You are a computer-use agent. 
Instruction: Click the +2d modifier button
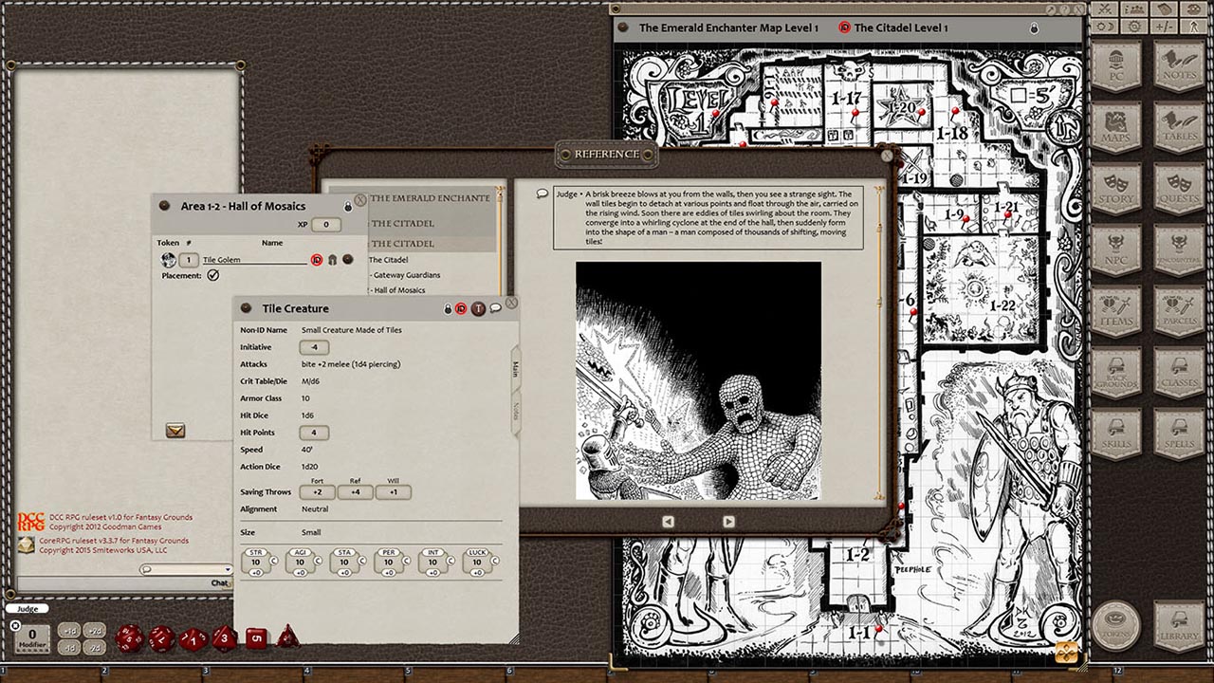[95, 630]
